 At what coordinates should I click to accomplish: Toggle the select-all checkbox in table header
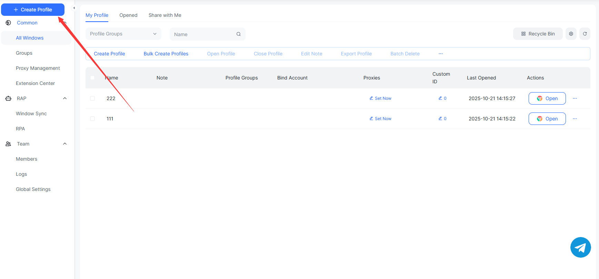click(x=92, y=78)
